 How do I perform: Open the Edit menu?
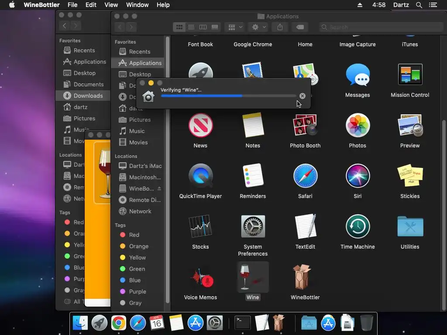[x=91, y=5]
